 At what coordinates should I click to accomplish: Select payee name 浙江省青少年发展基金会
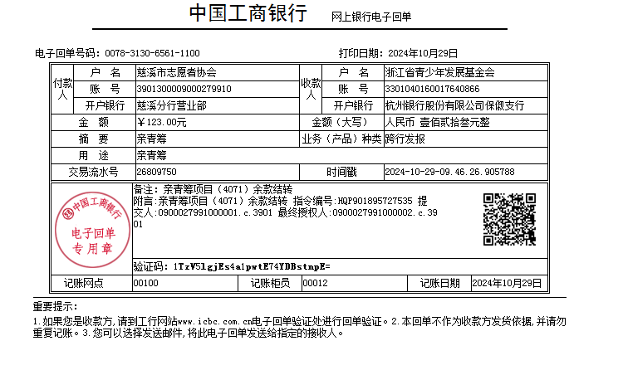(x=439, y=72)
